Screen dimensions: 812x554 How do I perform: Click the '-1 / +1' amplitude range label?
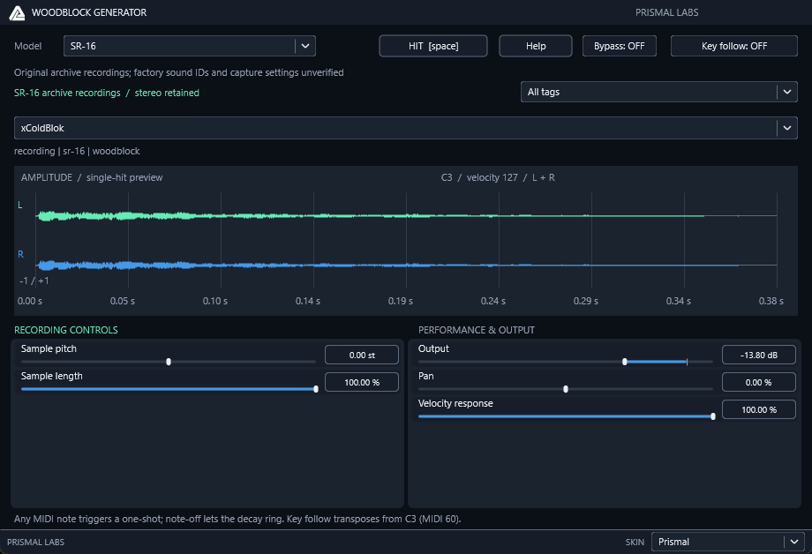click(x=34, y=281)
